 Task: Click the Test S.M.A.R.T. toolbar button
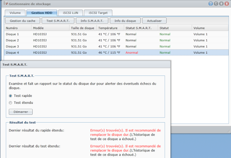(x=58, y=21)
